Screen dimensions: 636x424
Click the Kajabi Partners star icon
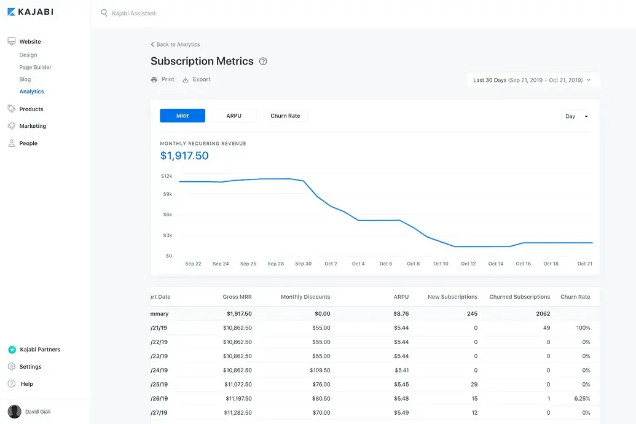pyautogui.click(x=12, y=350)
